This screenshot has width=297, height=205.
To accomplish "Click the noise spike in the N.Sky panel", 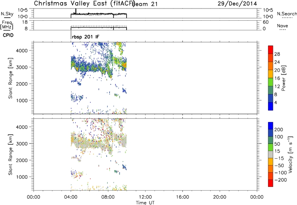I will coord(76,11).
